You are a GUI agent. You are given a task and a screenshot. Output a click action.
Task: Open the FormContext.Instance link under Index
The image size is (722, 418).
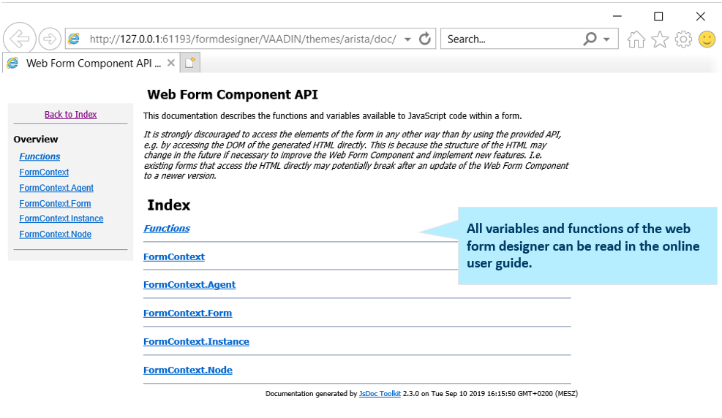[196, 342]
